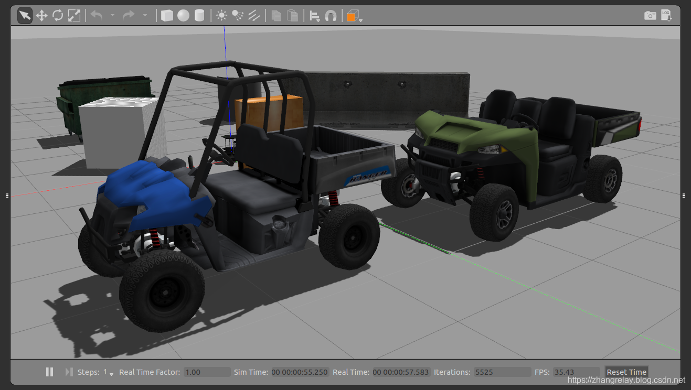The height and width of the screenshot is (390, 691).
Task: Activate the selection mode arrow tool
Action: [25, 16]
